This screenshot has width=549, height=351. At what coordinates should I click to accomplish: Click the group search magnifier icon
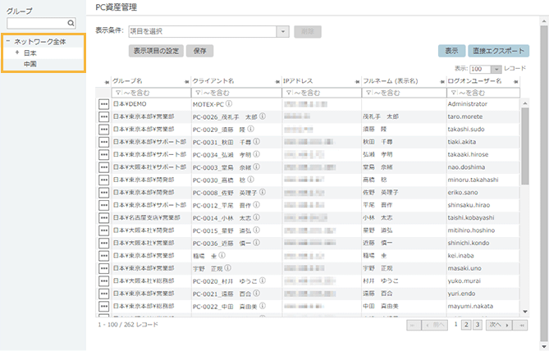[71, 25]
